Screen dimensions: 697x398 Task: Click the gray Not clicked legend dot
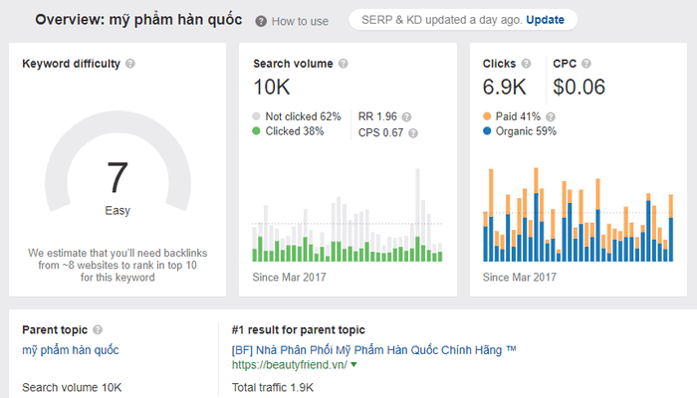256,116
